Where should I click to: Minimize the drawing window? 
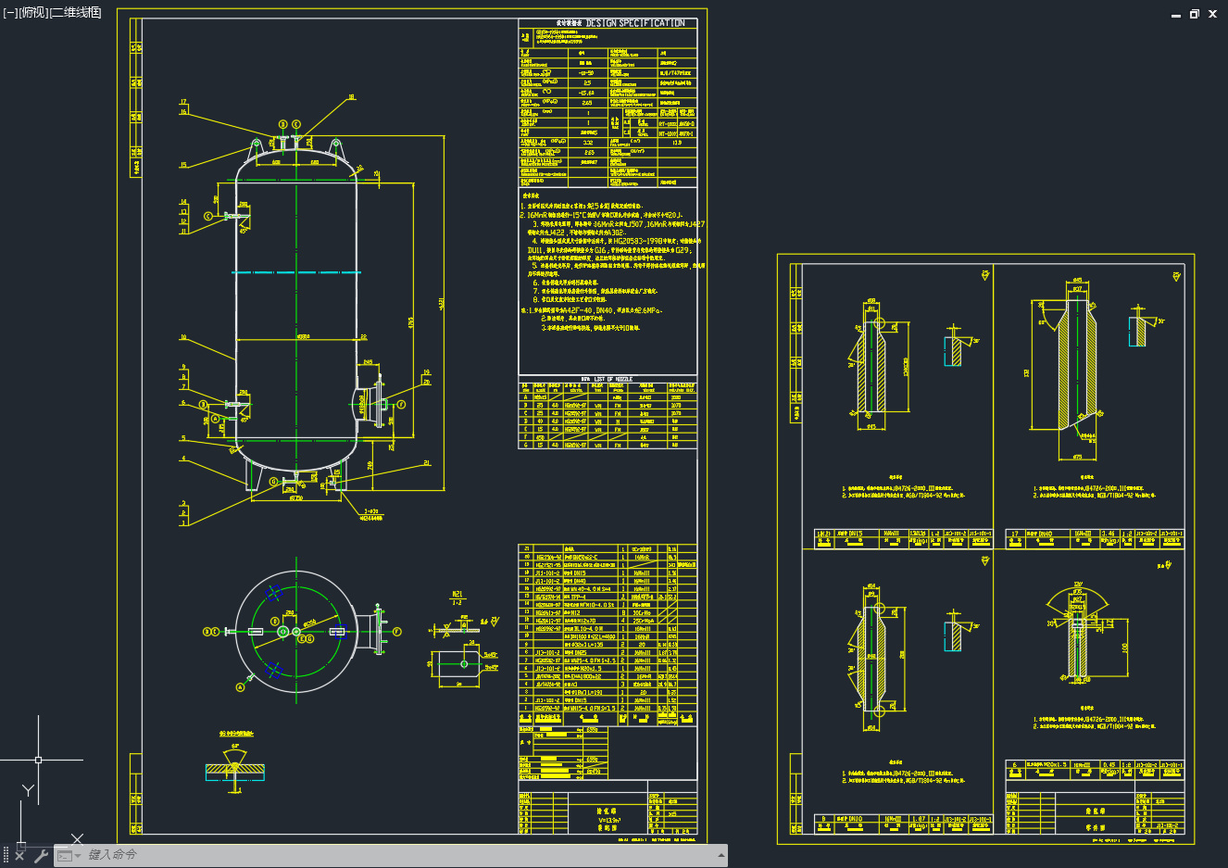1176,14
